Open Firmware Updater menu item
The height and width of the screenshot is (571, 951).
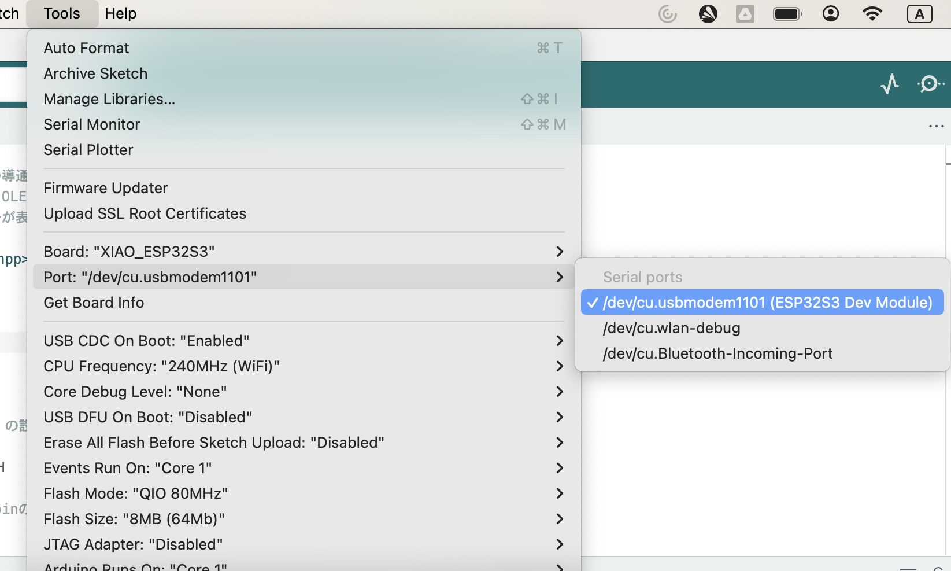click(304, 188)
